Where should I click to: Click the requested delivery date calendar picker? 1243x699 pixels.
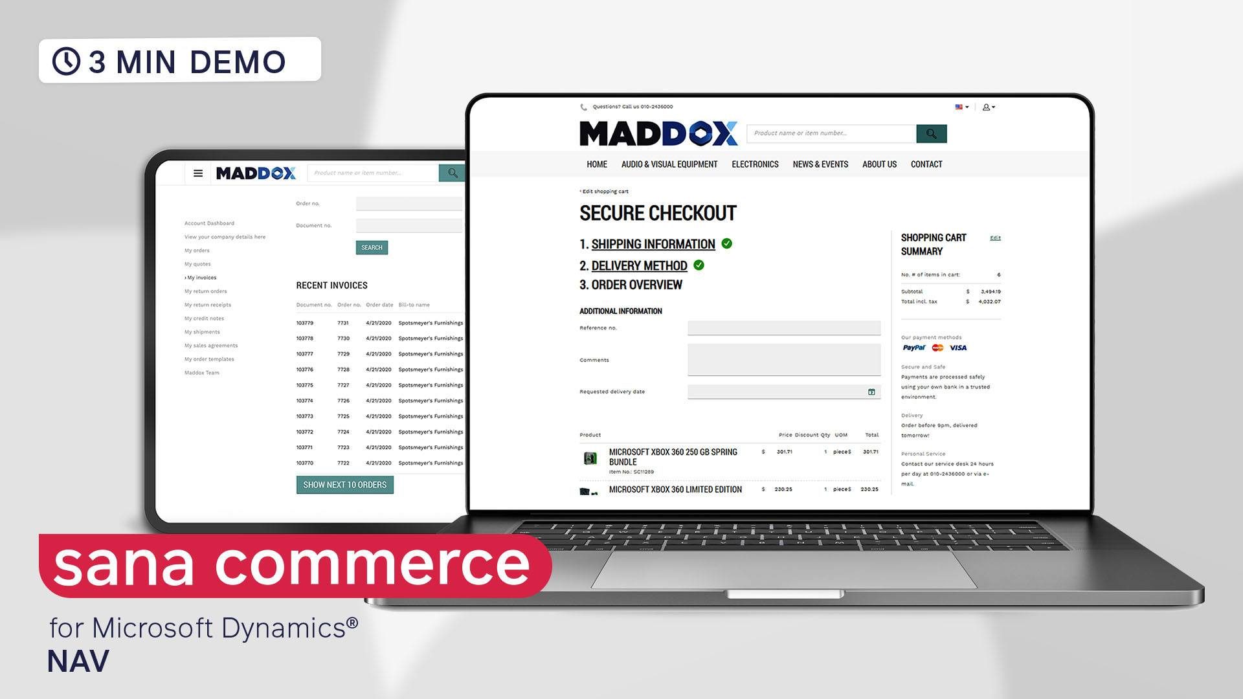tap(871, 392)
